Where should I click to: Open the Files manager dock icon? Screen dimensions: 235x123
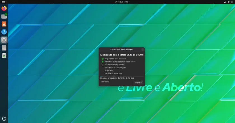pos(4,16)
